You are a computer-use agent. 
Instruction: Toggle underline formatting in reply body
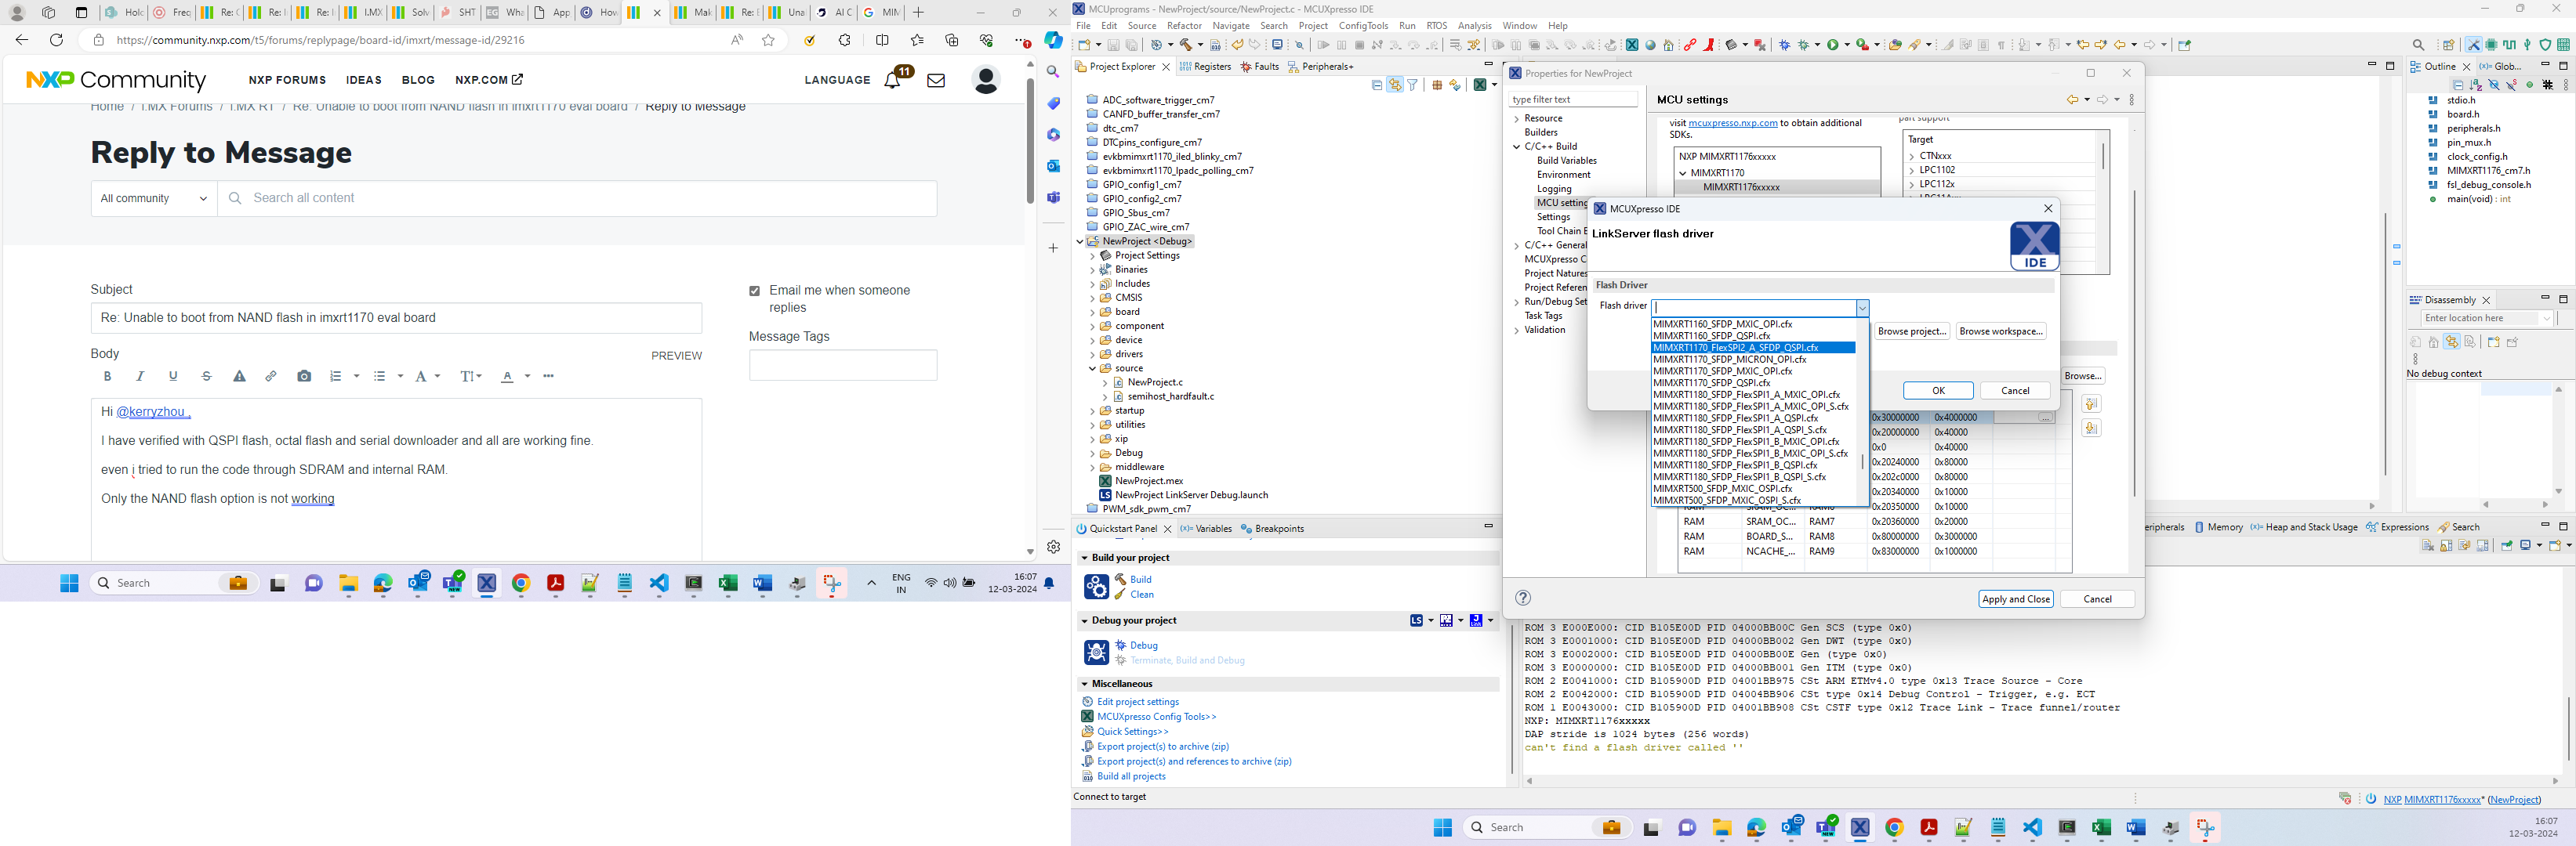pyautogui.click(x=173, y=377)
